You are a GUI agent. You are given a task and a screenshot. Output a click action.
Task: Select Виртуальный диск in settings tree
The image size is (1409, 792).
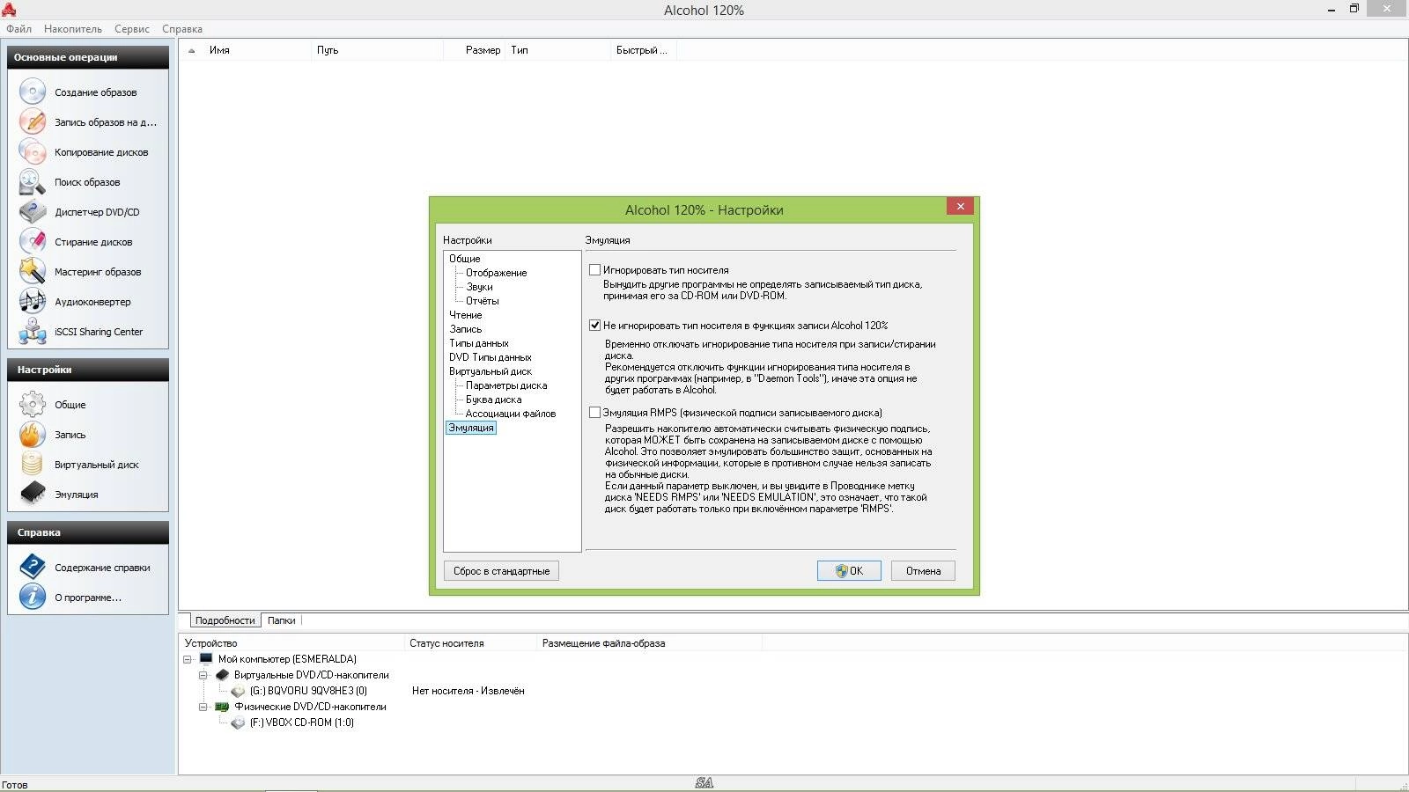(490, 371)
